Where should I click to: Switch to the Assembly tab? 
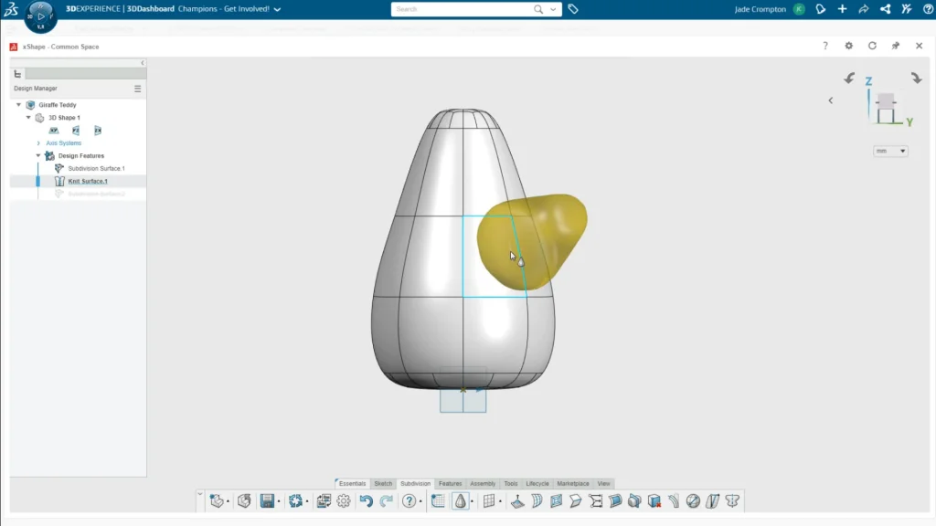[483, 483]
